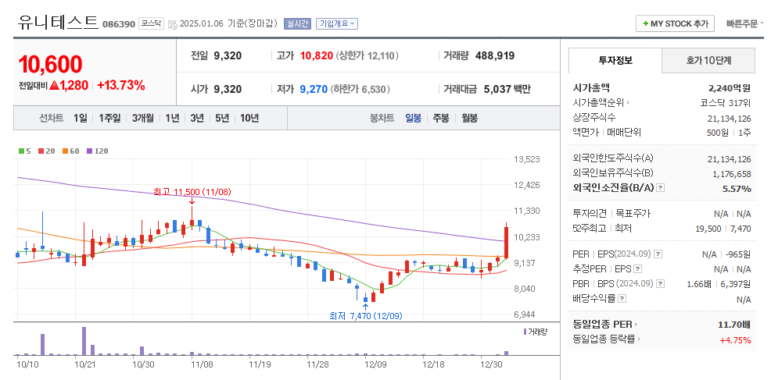771x380 pixels.
Task: Select the 5년 line chart period
Action: pos(222,118)
